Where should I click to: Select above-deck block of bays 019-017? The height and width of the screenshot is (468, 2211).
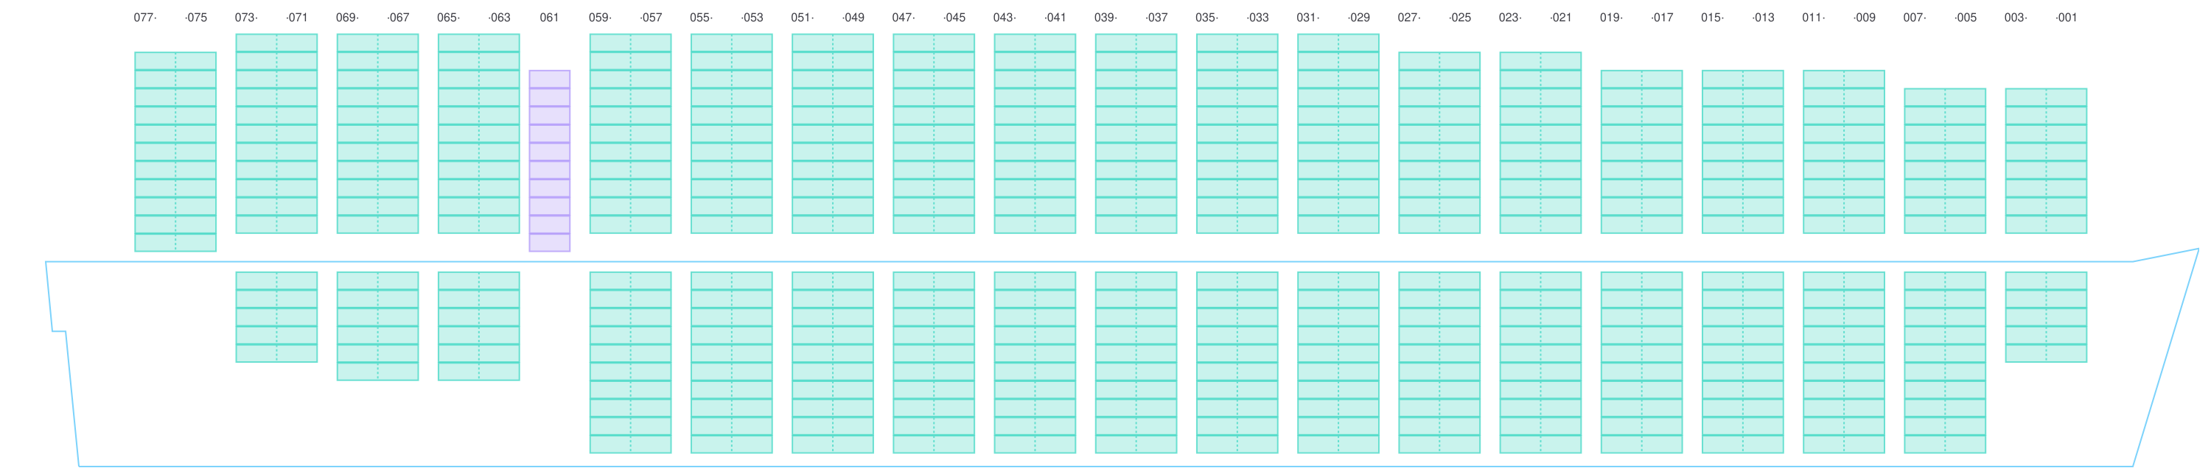(x=1641, y=151)
